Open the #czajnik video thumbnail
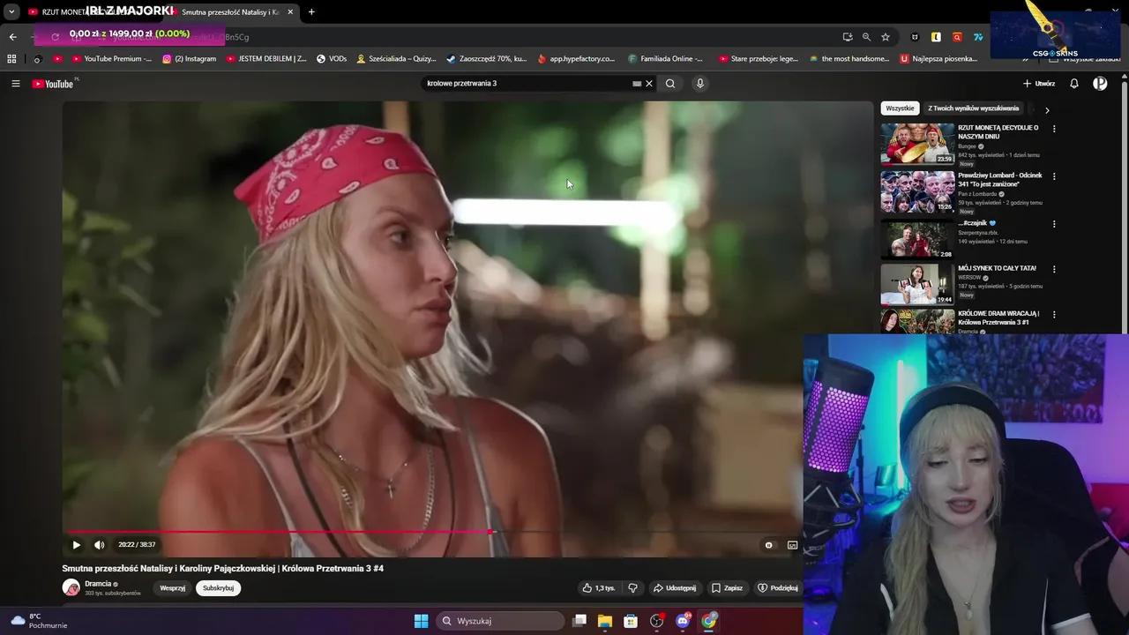1129x635 pixels. click(x=917, y=239)
